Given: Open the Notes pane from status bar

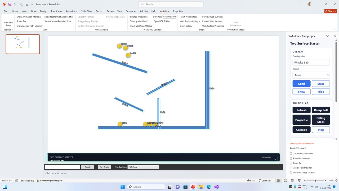Looking at the screenshot, I should [251, 181].
